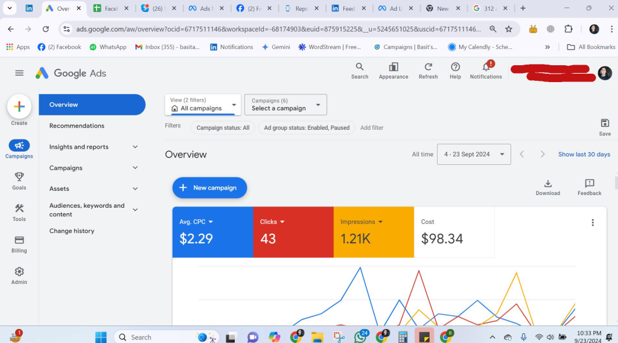Open the Appearance settings icon
Viewport: 618px width, 343px height.
tap(393, 68)
